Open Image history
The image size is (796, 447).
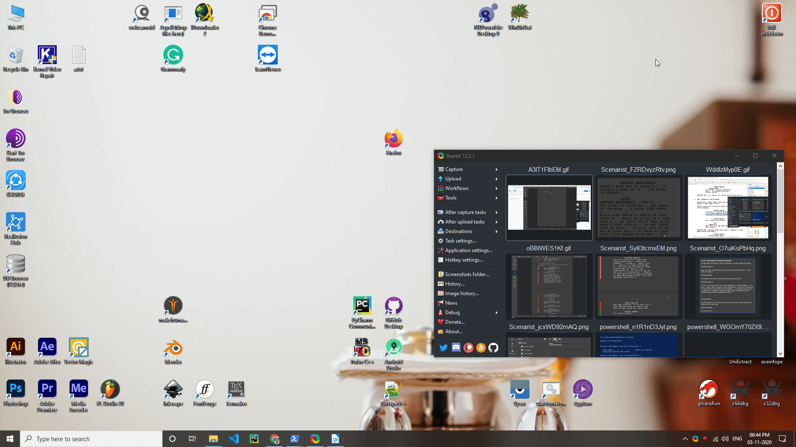click(x=461, y=293)
